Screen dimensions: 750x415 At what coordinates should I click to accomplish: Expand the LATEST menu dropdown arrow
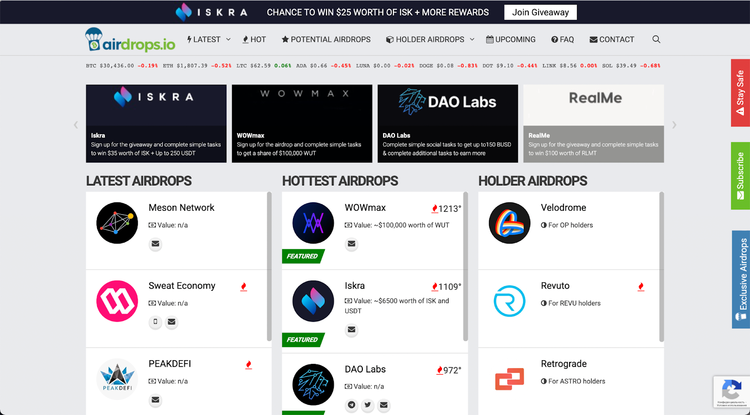pyautogui.click(x=228, y=39)
